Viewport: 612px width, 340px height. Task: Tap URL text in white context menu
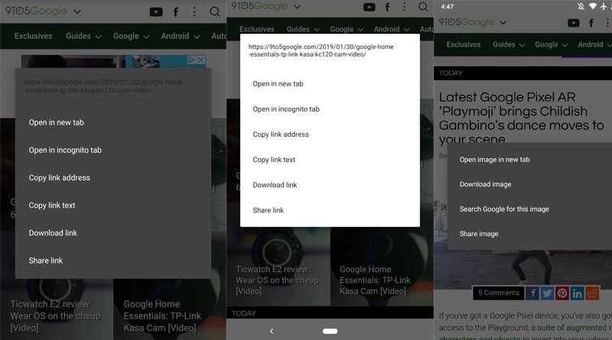click(321, 50)
